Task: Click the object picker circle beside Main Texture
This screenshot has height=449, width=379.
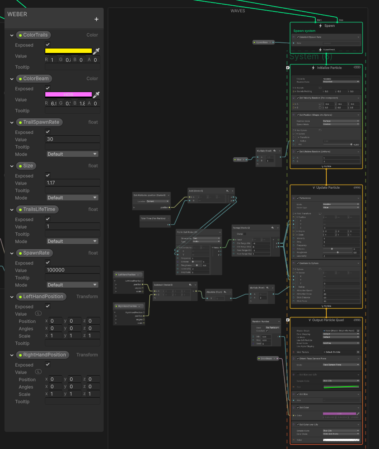Action: point(358,352)
